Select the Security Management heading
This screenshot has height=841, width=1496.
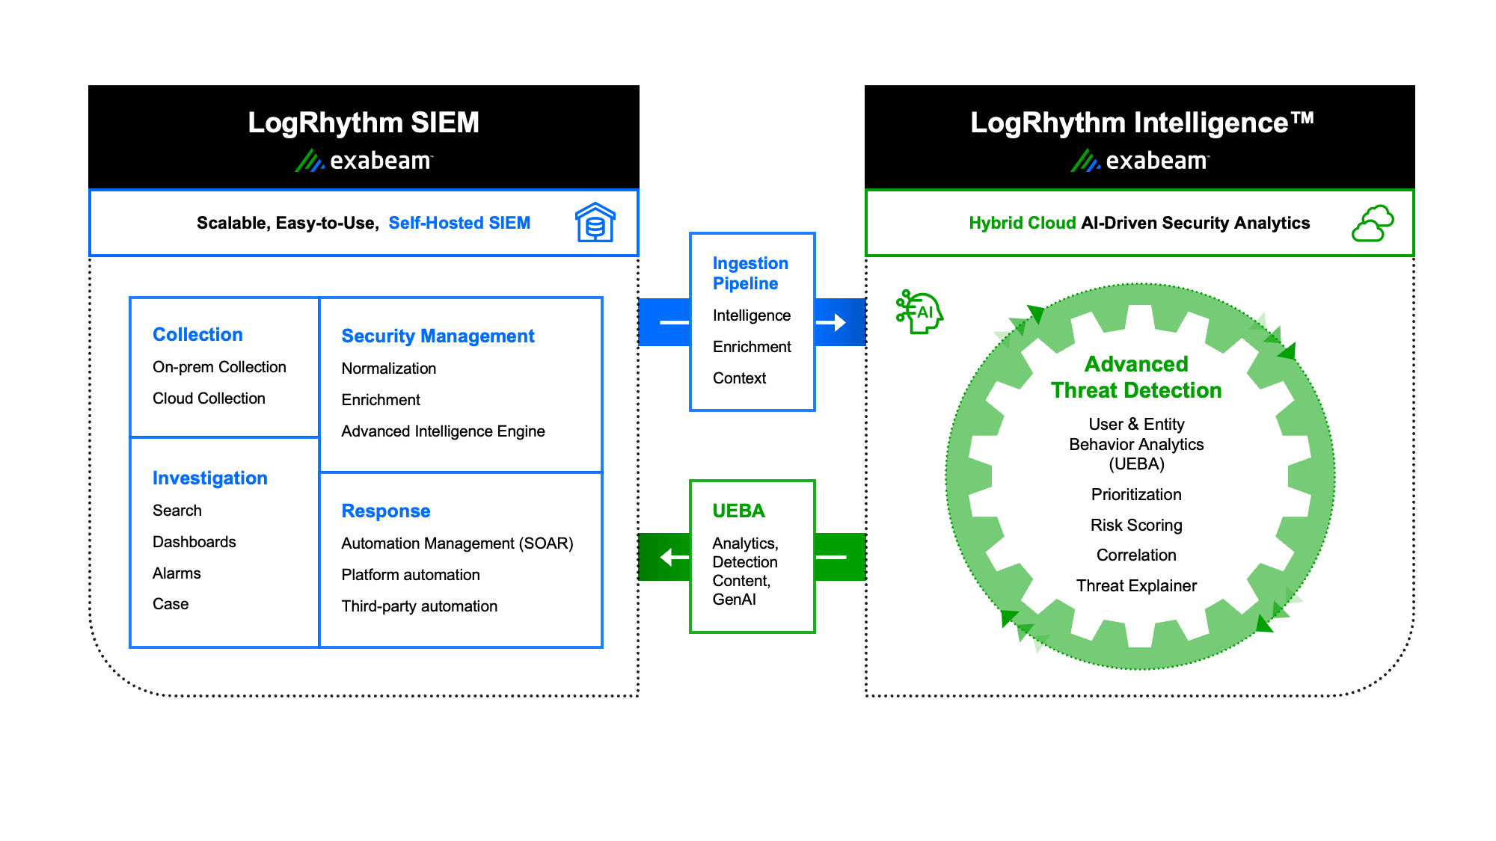point(438,336)
